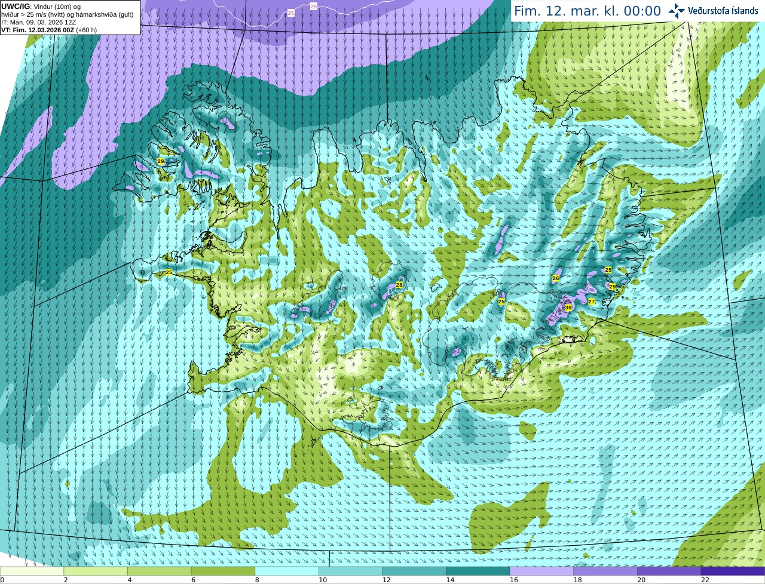Click the yellow 25 gust label north of Vatnajökull

pos(501,302)
